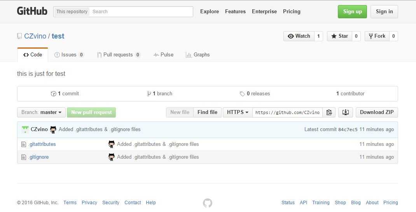Click the CZvino green avatar in commit bar

tap(25, 130)
